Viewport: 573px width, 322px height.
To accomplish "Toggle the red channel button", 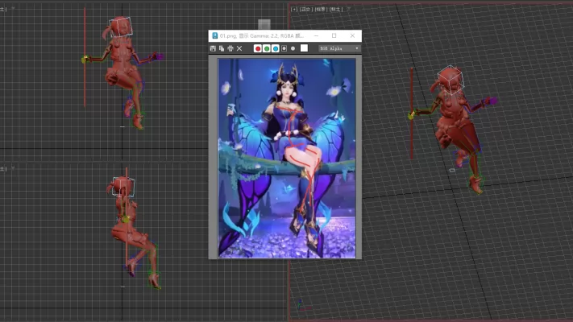I will point(258,48).
